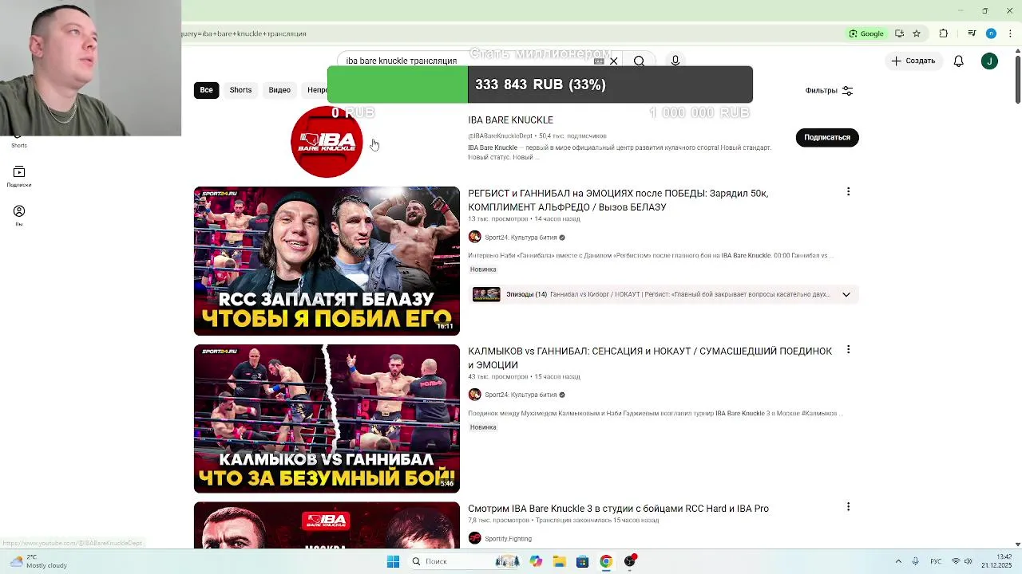Viewport: 1022px width, 574px height.
Task: Open Sport24: Культура бития channel under РЕГБИСТ video
Action: click(521, 238)
